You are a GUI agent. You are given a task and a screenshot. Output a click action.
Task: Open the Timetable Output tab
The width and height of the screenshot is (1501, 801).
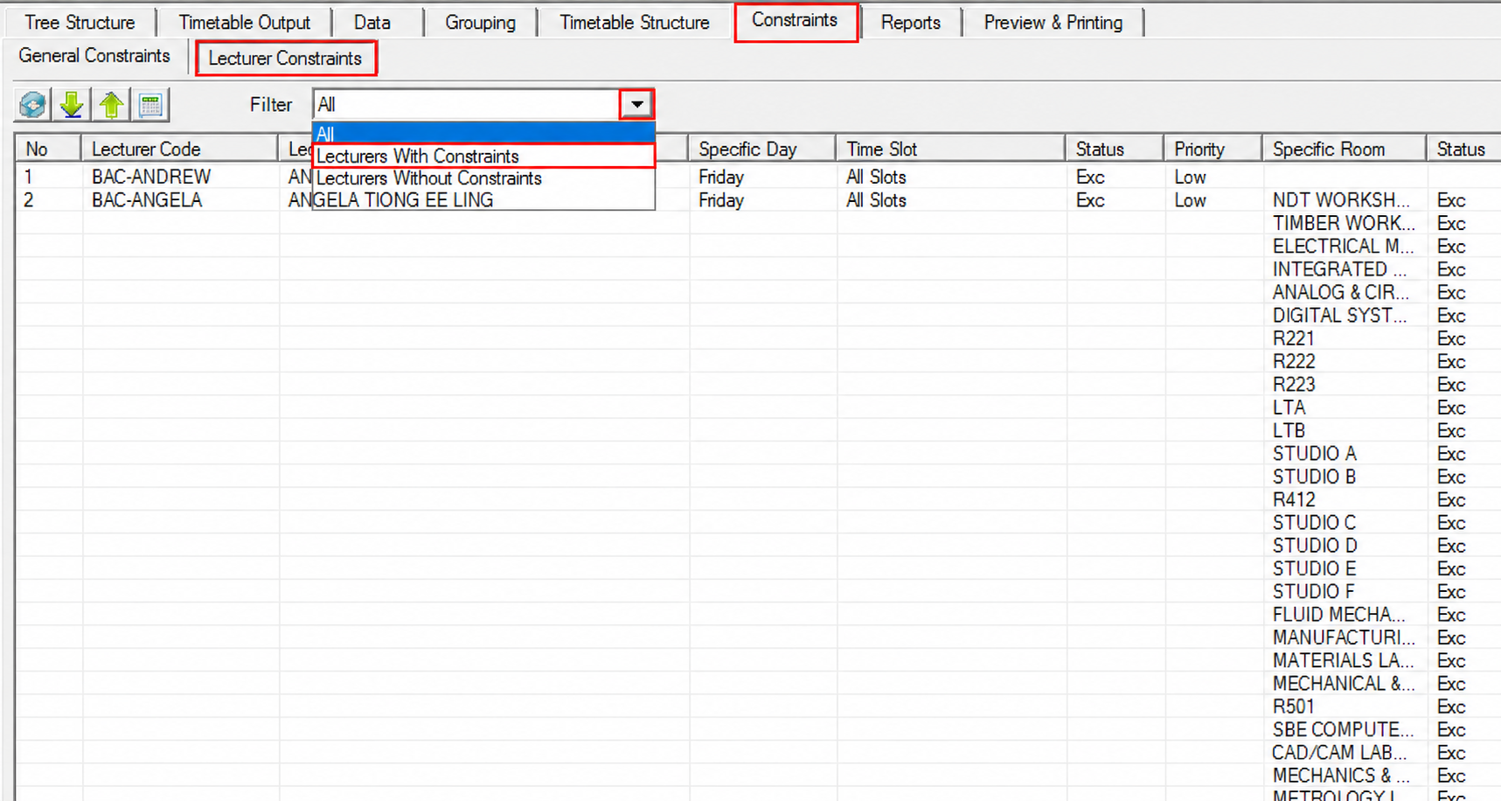(x=245, y=23)
